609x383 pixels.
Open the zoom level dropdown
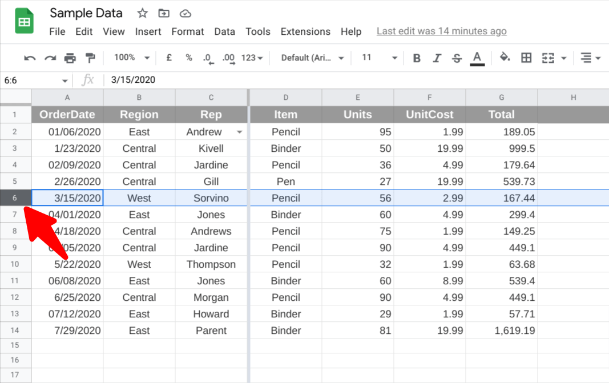pyautogui.click(x=130, y=58)
